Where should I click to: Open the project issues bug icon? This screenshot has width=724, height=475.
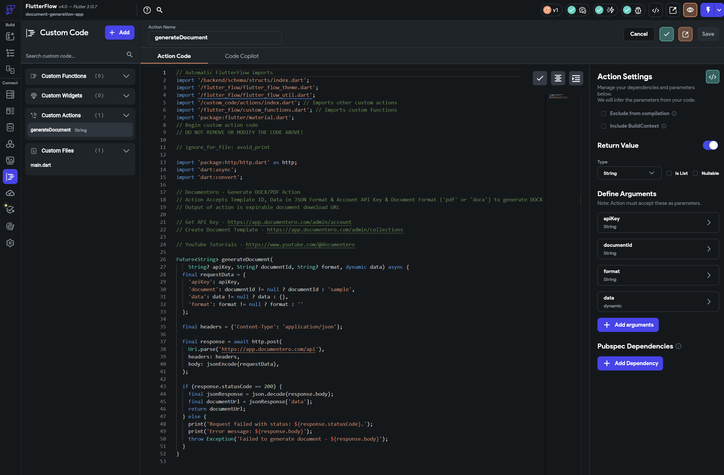pyautogui.click(x=633, y=10)
